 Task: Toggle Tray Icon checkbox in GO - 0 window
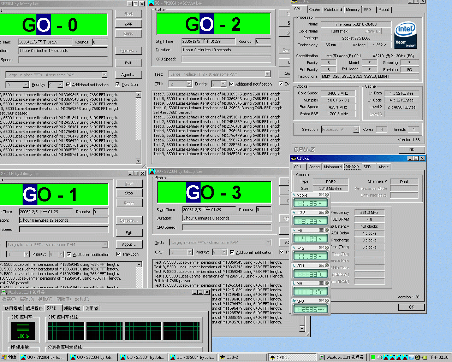[127, 84]
